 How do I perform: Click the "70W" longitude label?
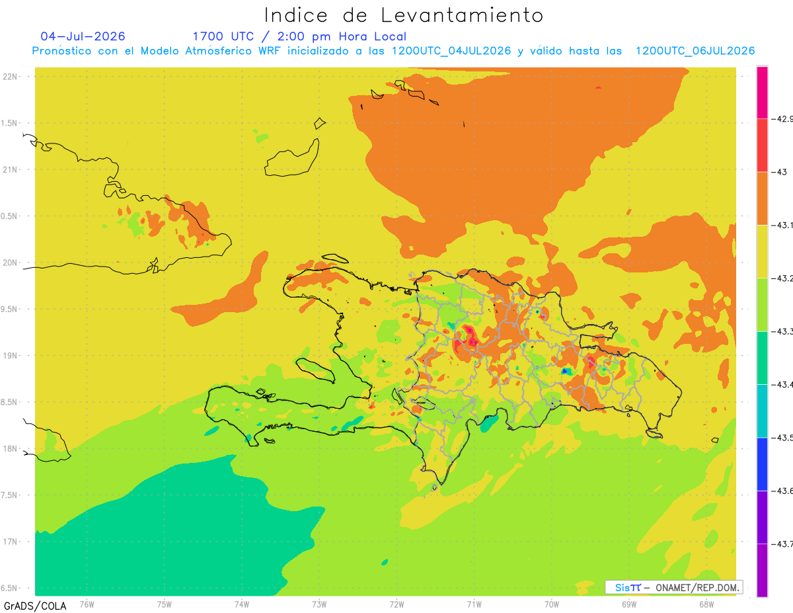(552, 604)
